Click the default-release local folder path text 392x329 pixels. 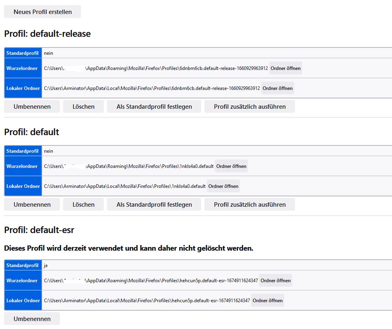click(x=152, y=88)
